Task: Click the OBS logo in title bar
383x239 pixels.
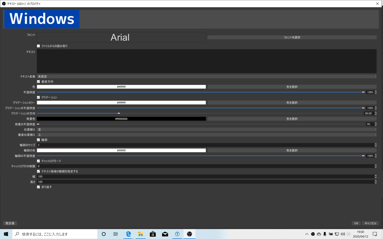Action: coord(4,4)
